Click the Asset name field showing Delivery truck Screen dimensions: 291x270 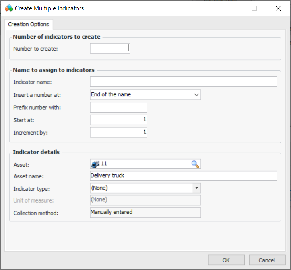(183, 176)
